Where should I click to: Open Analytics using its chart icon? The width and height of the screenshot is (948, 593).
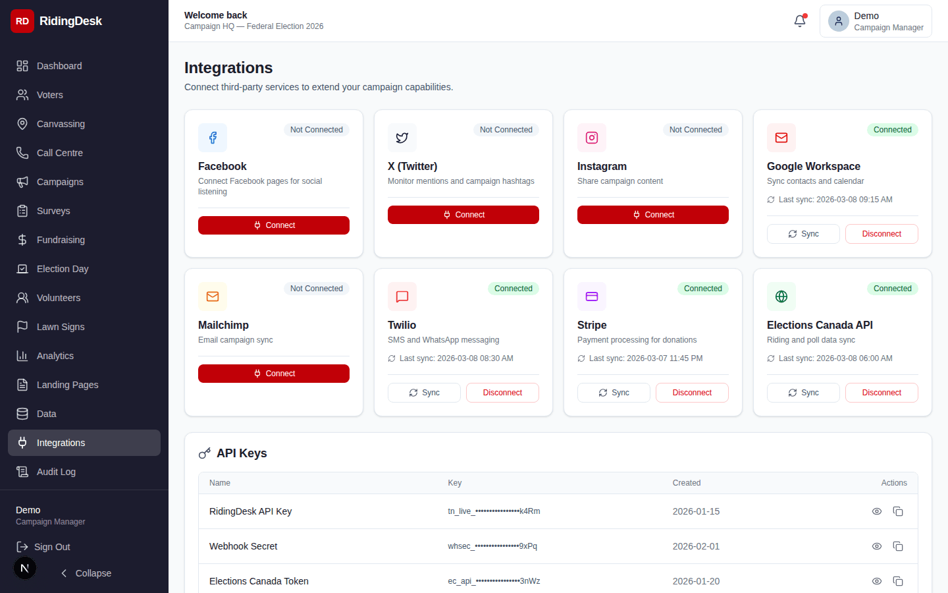coord(24,356)
